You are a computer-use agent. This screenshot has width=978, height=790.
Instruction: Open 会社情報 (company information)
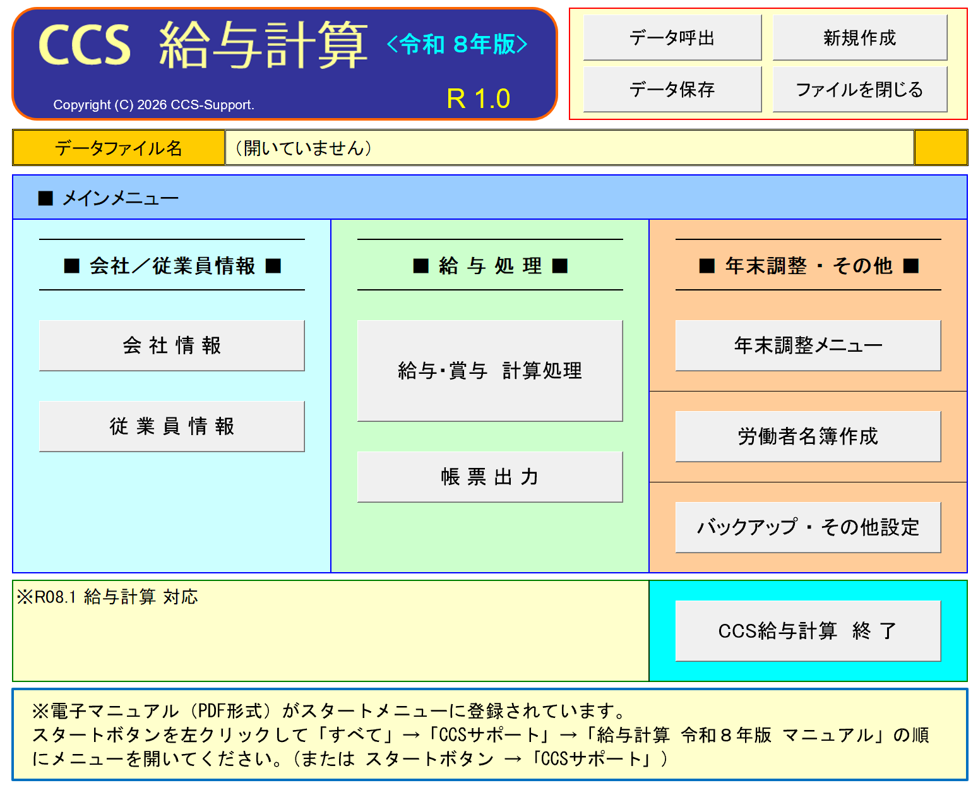tap(172, 345)
